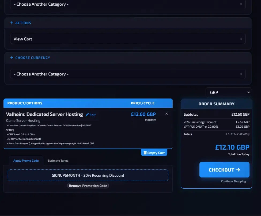Proceed with the CHECKOUT button

point(224,170)
